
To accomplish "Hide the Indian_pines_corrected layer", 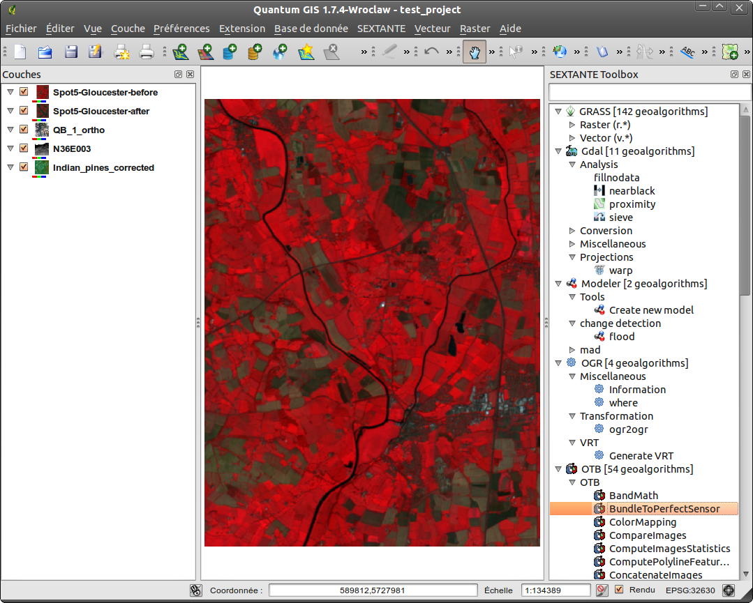I will (23, 167).
